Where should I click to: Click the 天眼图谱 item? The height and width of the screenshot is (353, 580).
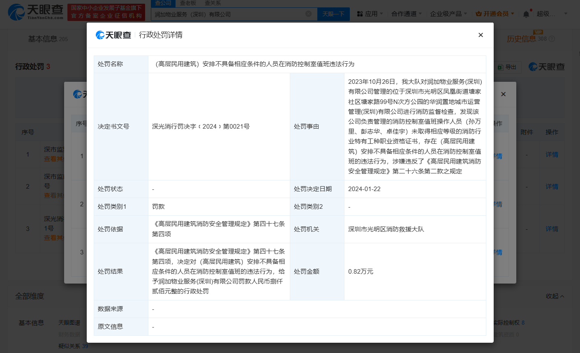[69, 323]
